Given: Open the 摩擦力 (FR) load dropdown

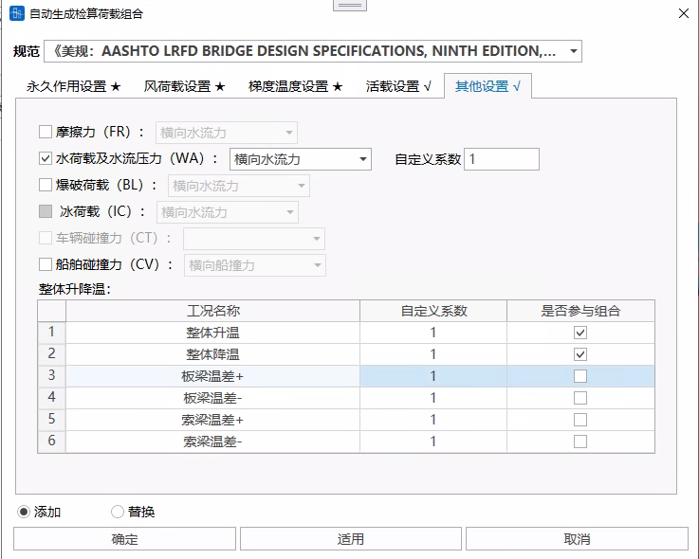Looking at the screenshot, I should (227, 133).
